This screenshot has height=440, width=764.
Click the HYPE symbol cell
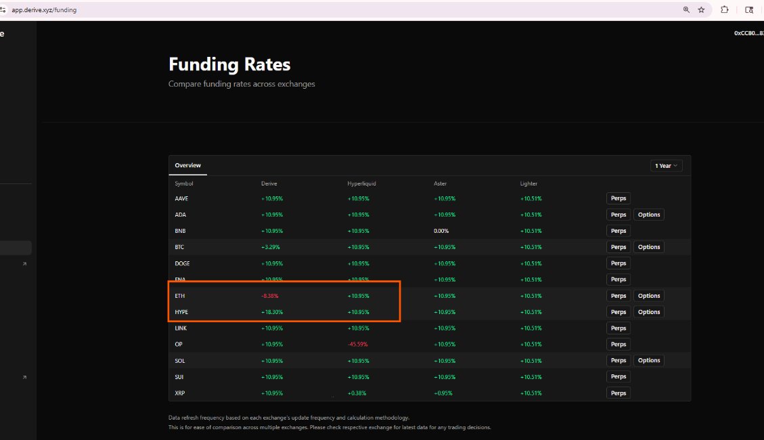tap(181, 312)
